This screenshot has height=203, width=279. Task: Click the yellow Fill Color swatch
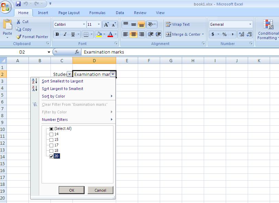click(99, 34)
